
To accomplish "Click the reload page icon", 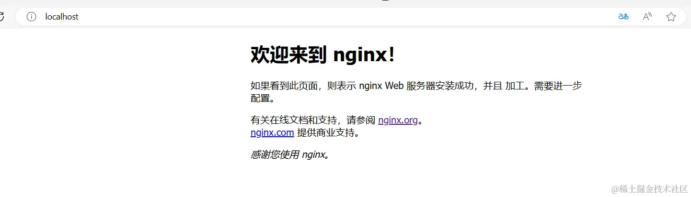I will [1, 17].
